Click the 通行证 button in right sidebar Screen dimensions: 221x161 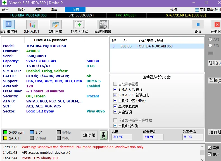[x=215, y=132]
